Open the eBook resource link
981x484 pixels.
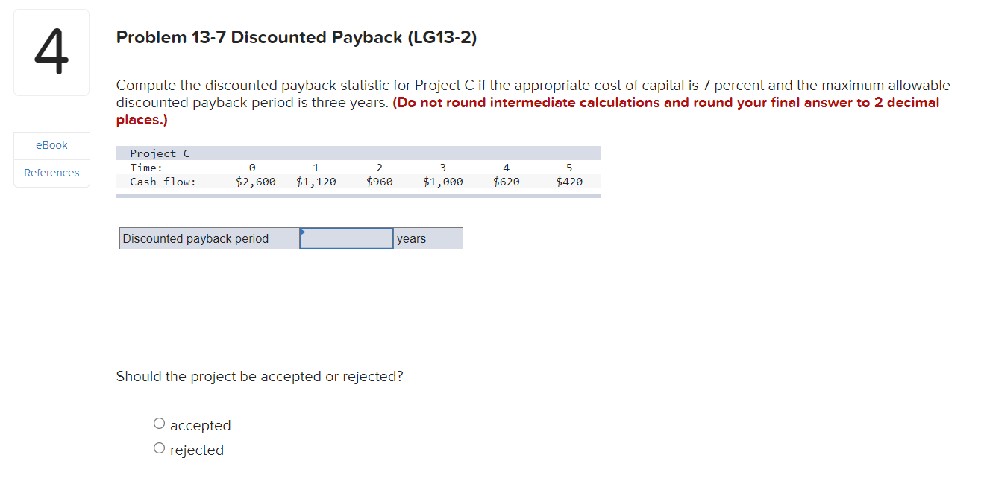point(51,145)
